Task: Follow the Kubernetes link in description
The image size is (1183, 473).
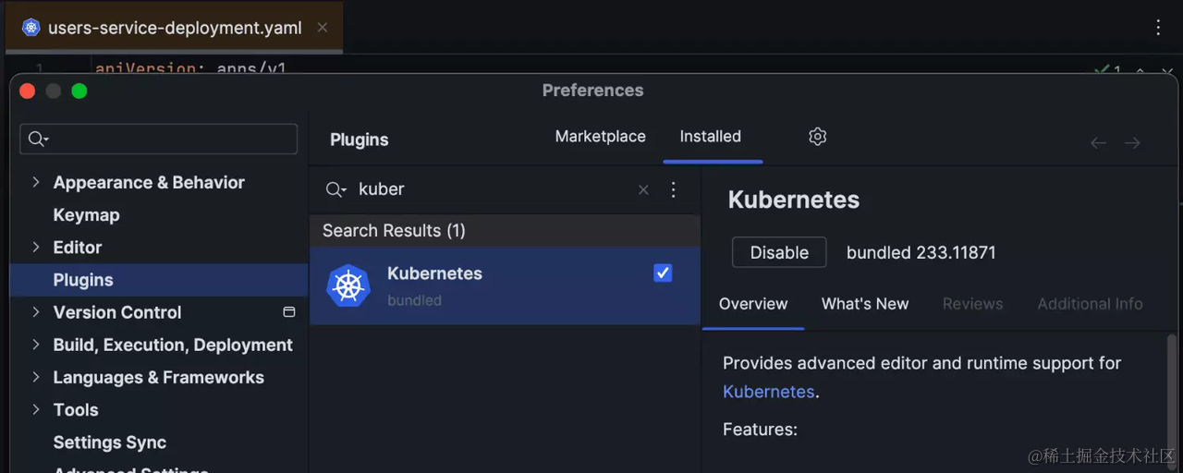Action: point(768,392)
